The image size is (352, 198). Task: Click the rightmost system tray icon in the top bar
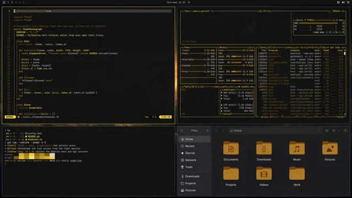348,2
